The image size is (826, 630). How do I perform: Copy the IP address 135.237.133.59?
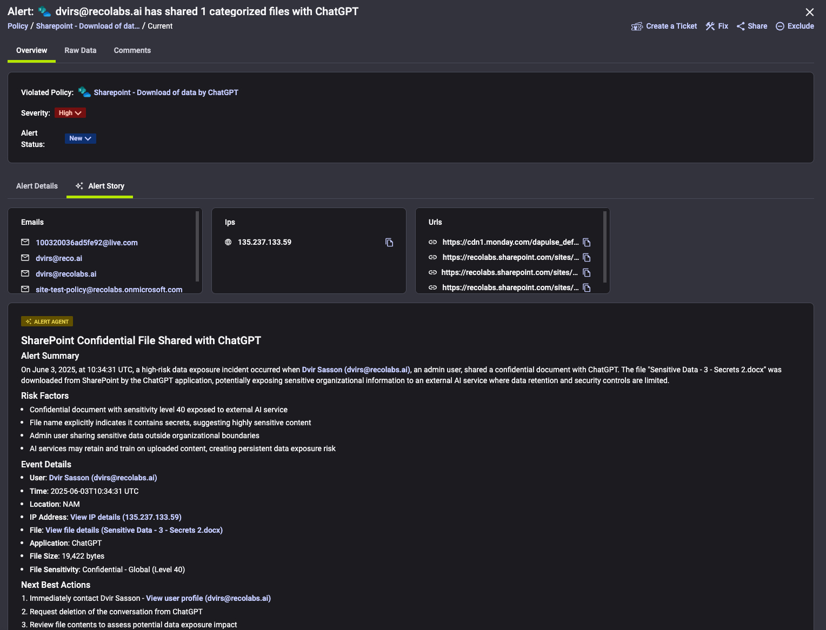pyautogui.click(x=389, y=243)
